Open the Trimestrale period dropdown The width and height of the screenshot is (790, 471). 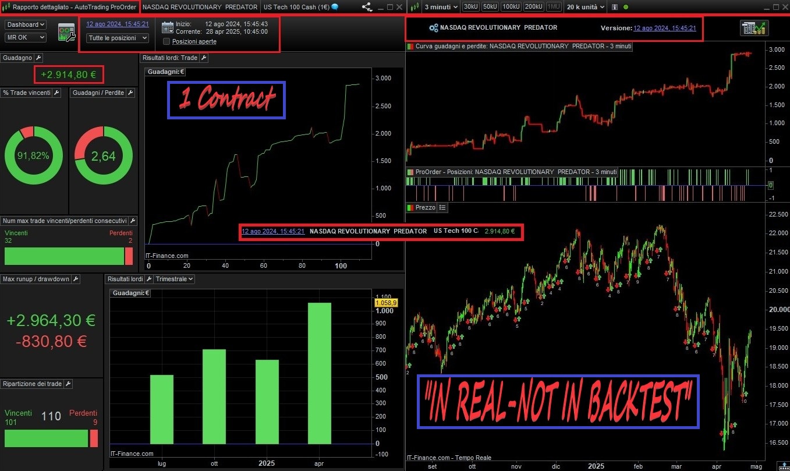pyautogui.click(x=175, y=279)
